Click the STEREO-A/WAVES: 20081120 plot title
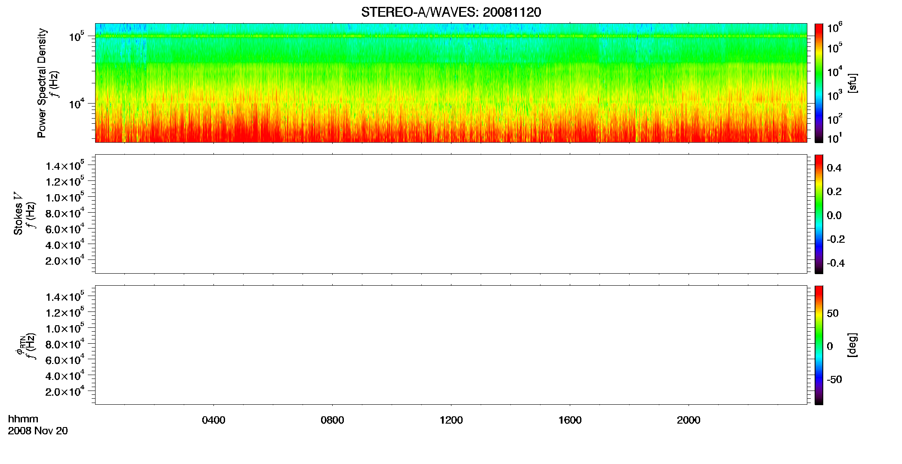 coord(451,12)
